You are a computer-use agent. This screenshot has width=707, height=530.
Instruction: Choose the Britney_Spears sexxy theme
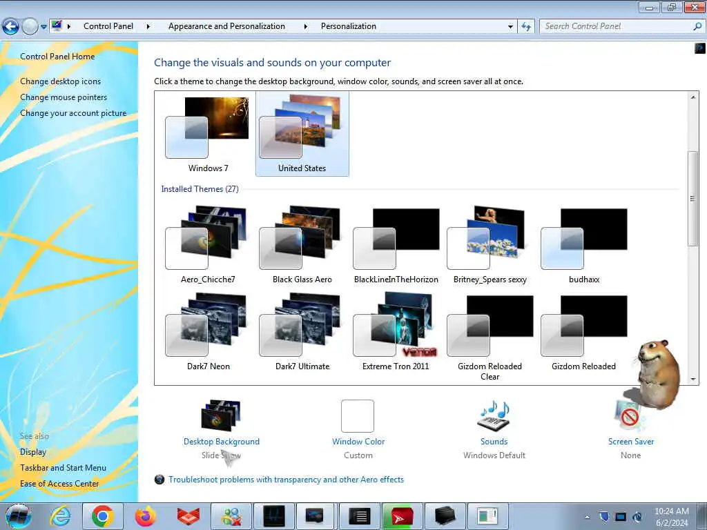click(490, 245)
